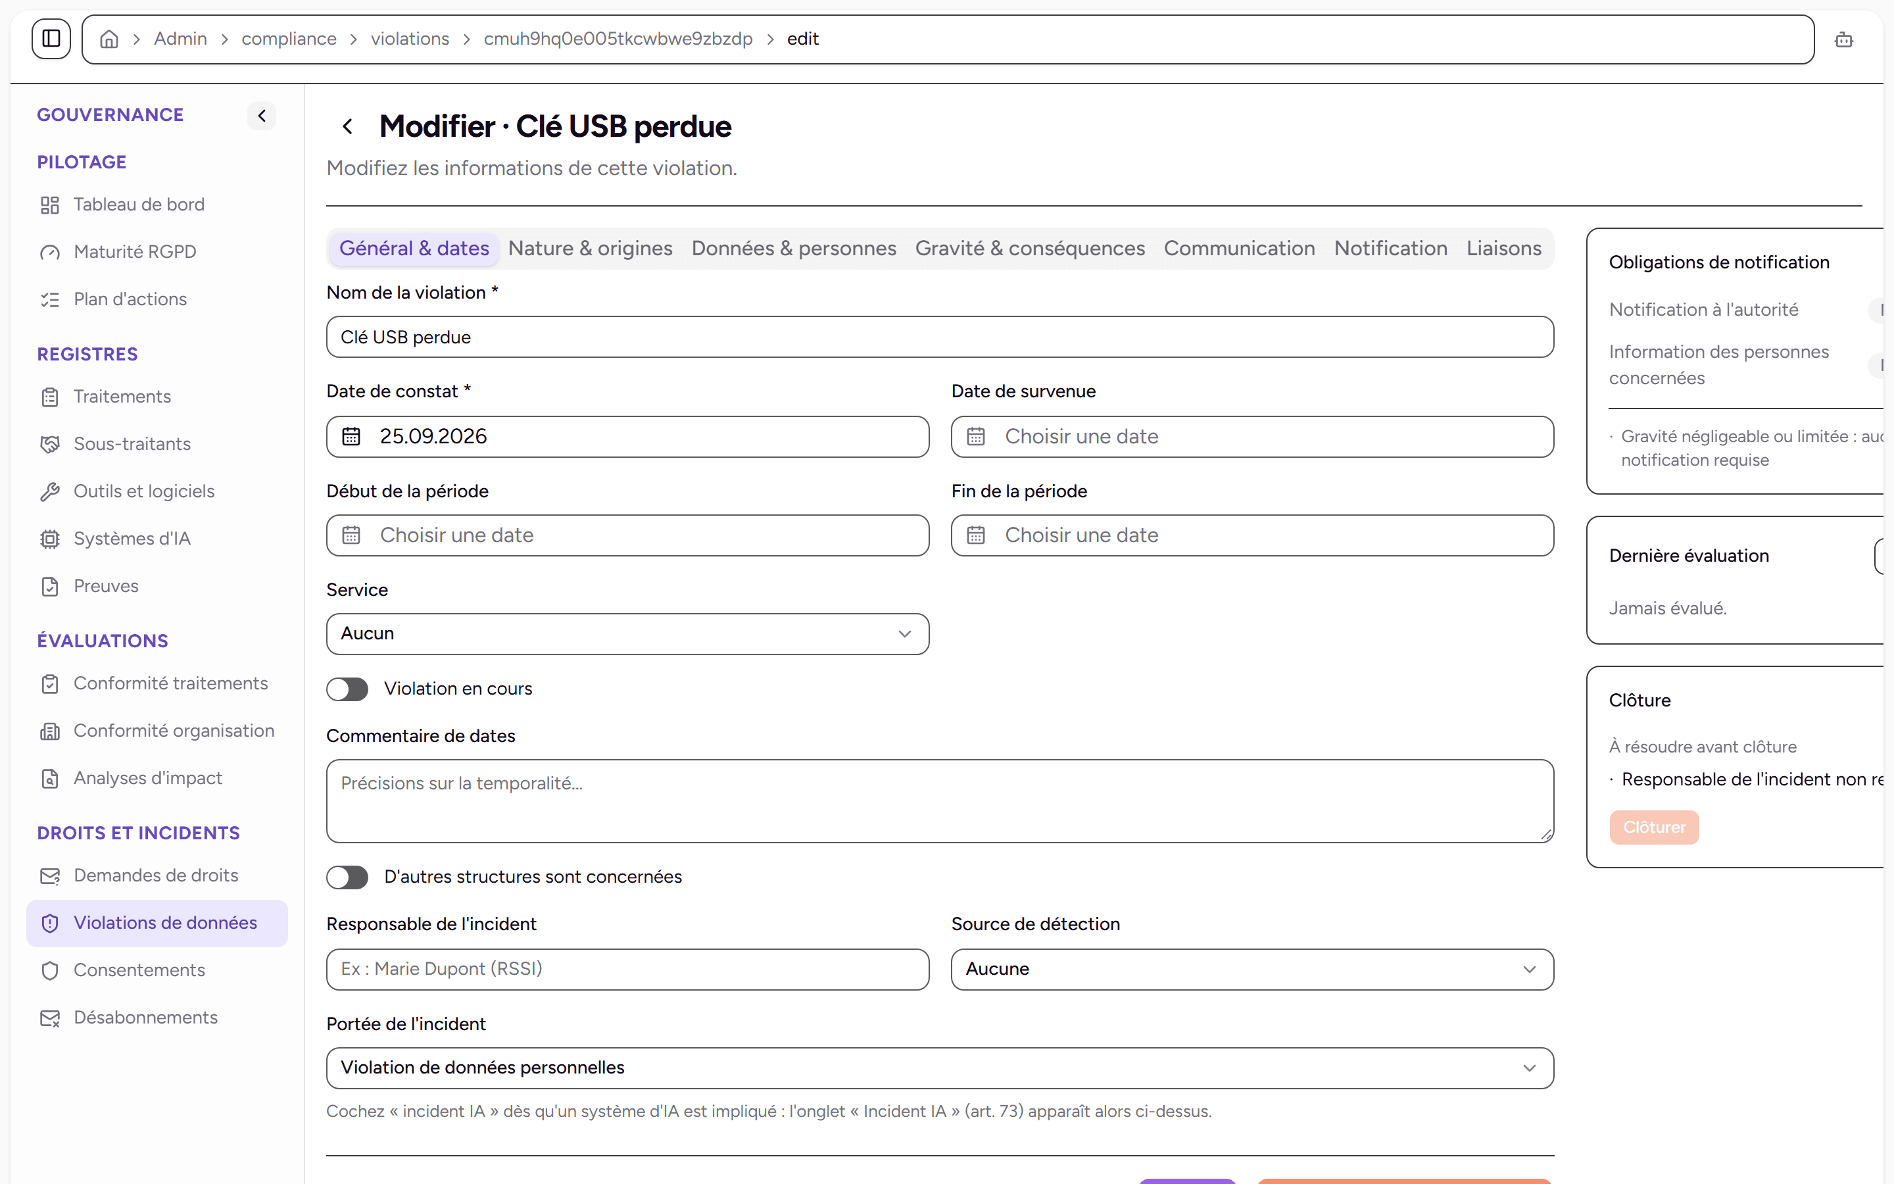This screenshot has height=1184, width=1894.
Task: Switch to Notification tab
Action: coord(1391,248)
